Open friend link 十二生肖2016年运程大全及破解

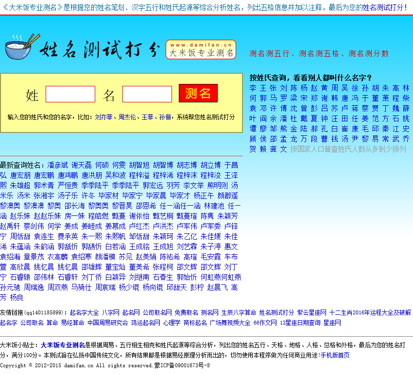370,312
